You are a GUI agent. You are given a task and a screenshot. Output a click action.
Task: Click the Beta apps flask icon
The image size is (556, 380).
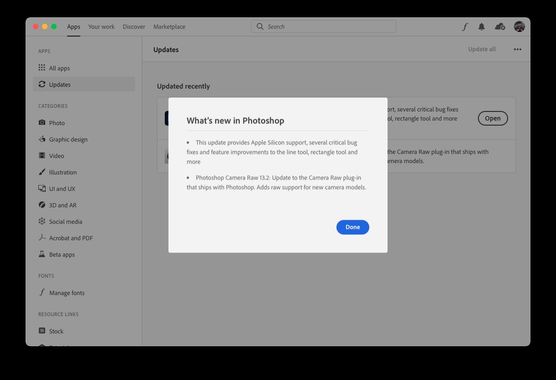(x=42, y=254)
